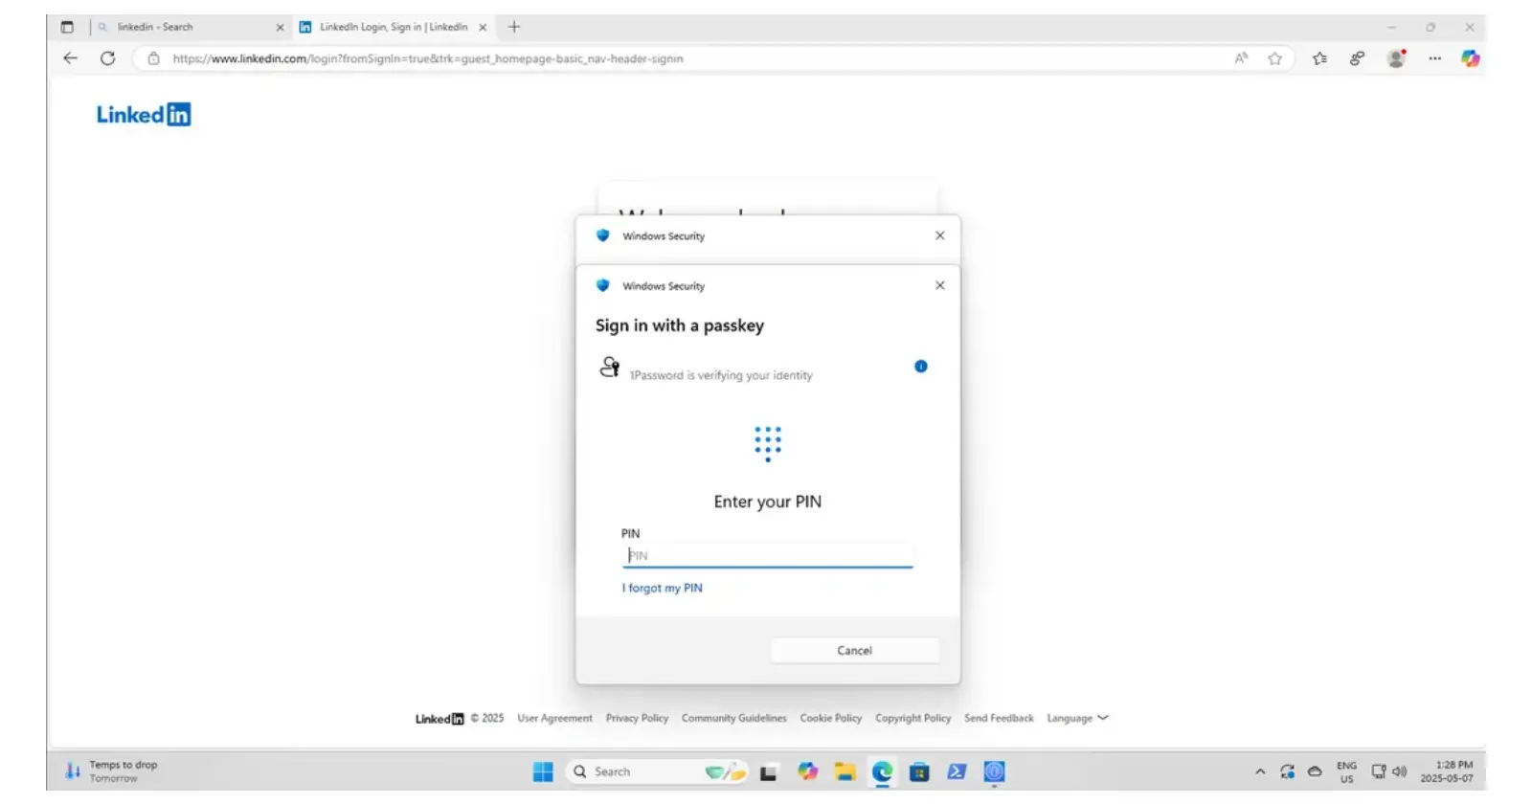Open Read aloud icon in address bar
The image size is (1532, 804).
pos(1241,58)
